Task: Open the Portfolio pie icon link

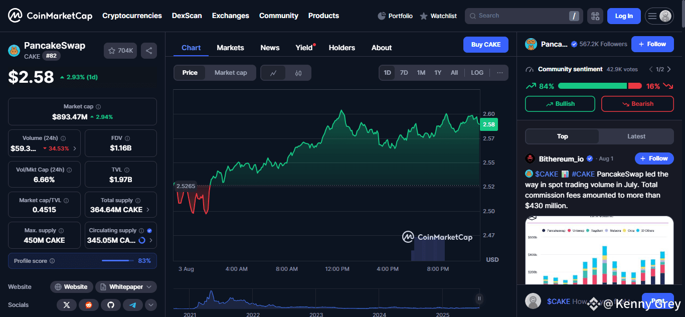Action: [x=395, y=16]
